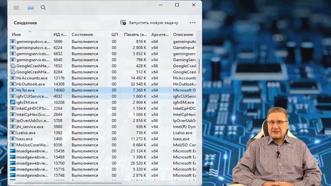
Task: Click icon of HxAccounts.exe process
Action: 12,78
